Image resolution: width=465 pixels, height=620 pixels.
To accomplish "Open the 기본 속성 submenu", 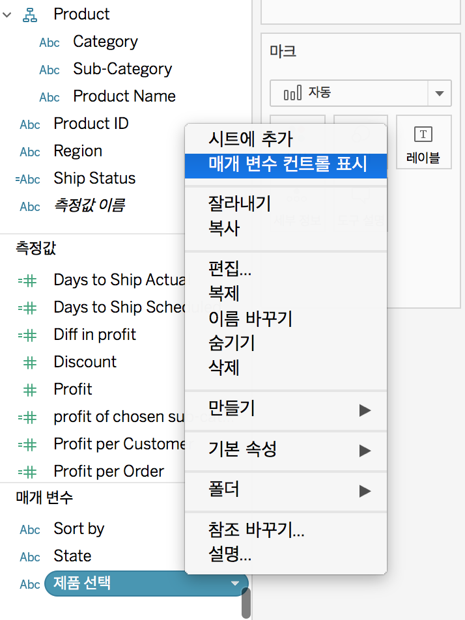I will 286,450.
